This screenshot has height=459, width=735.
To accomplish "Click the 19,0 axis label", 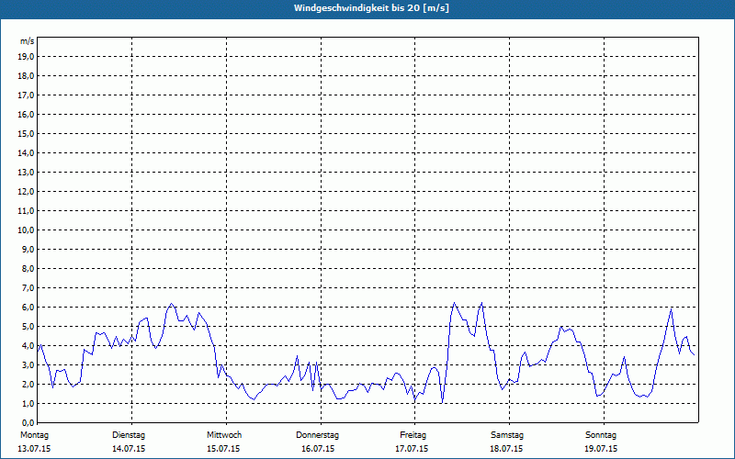I will click(27, 57).
